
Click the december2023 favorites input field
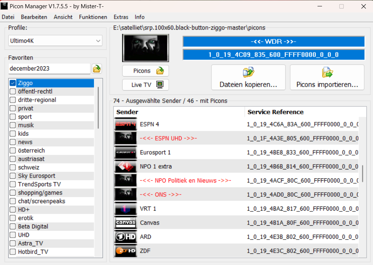pyautogui.click(x=49, y=69)
